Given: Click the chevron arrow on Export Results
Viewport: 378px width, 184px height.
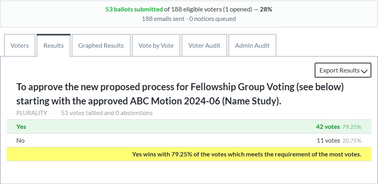Looking at the screenshot, I should [364, 71].
